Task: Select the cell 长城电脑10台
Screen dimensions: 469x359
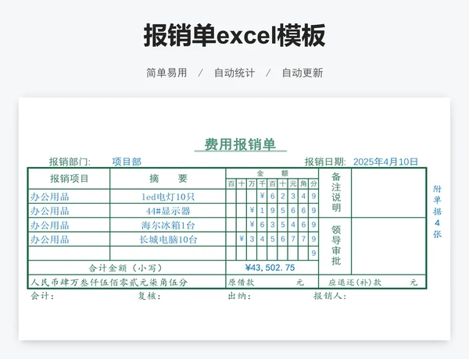Action: (168, 240)
